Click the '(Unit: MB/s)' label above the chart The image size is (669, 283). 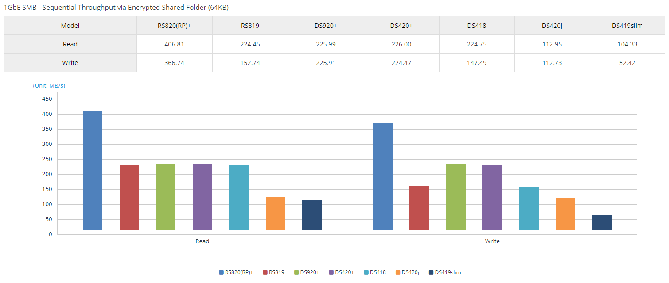click(x=49, y=85)
